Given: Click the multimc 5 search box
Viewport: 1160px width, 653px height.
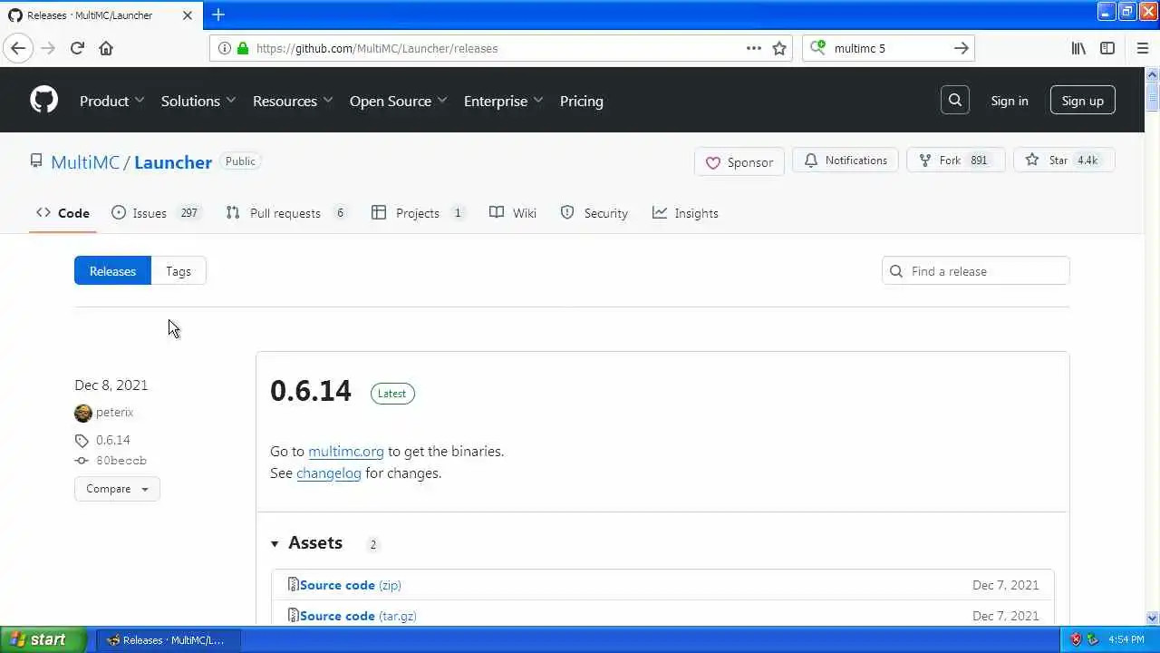Looking at the screenshot, I should tap(888, 48).
